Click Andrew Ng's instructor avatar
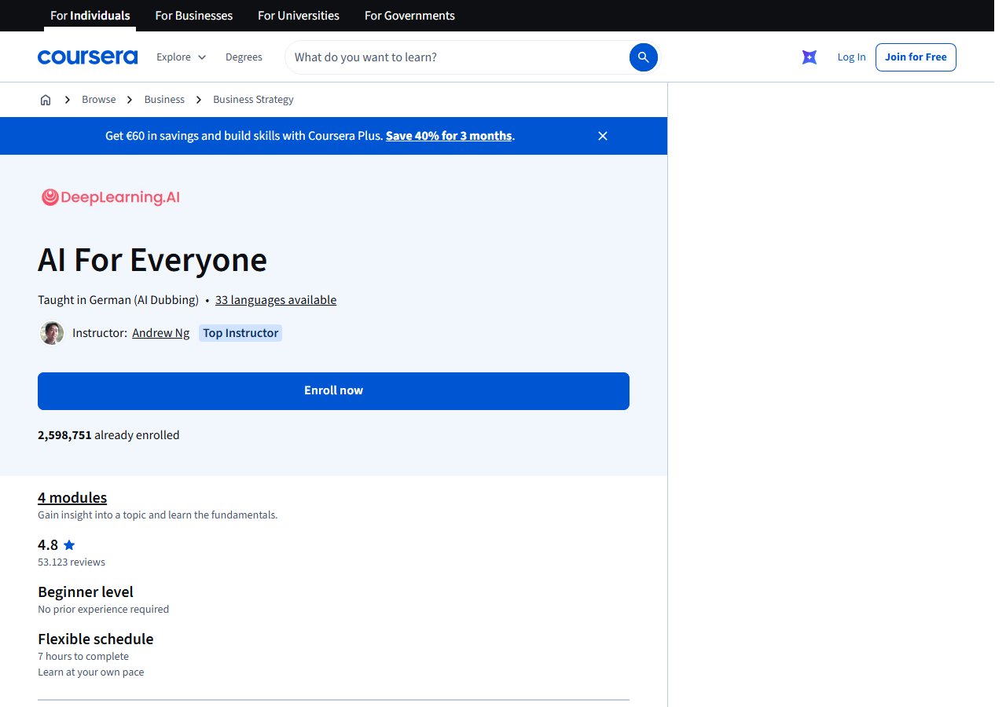Viewport: 1006px width, 707px height. tap(52, 333)
